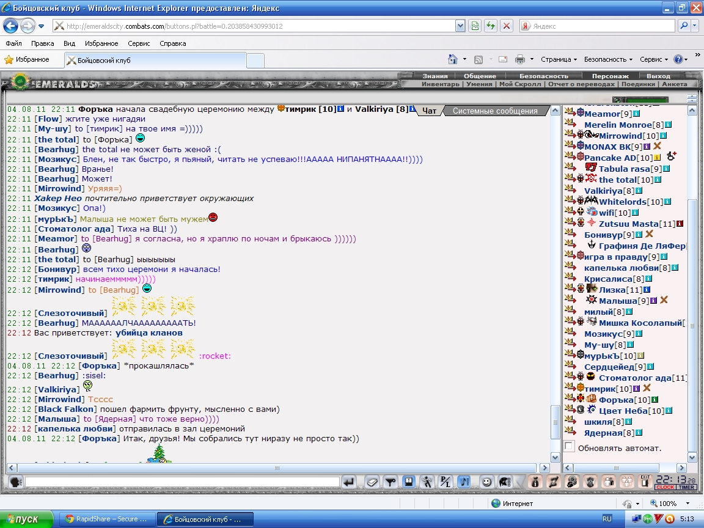
Task: Expand the Страница dropdown menu
Action: pyautogui.click(x=559, y=59)
